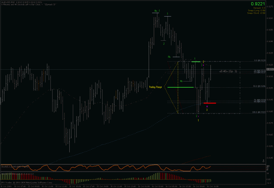Select the 'Spread: 3.0' info line
Screen dimensions: 274x188
click(259, 8)
